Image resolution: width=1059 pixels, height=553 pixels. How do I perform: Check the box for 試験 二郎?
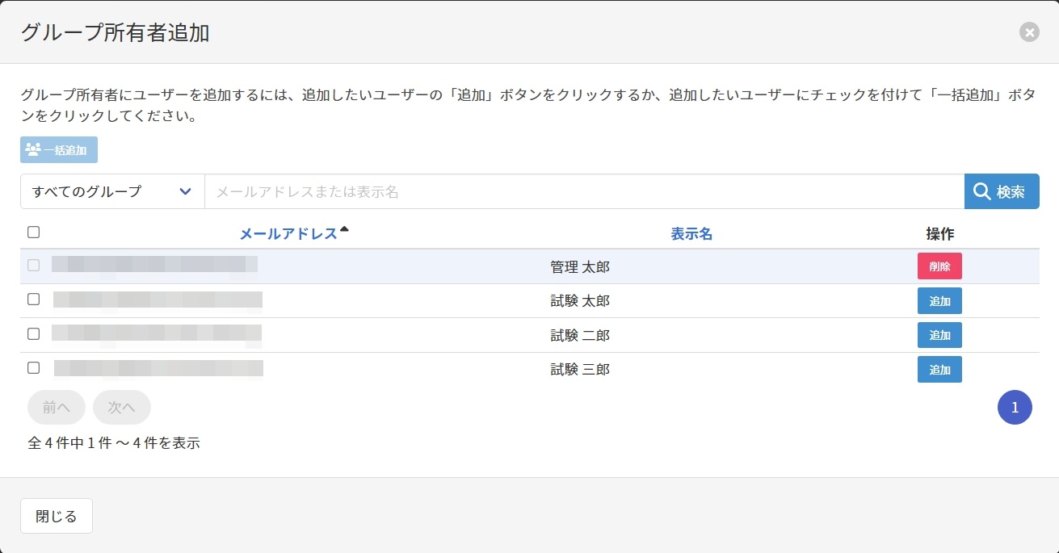(x=33, y=333)
